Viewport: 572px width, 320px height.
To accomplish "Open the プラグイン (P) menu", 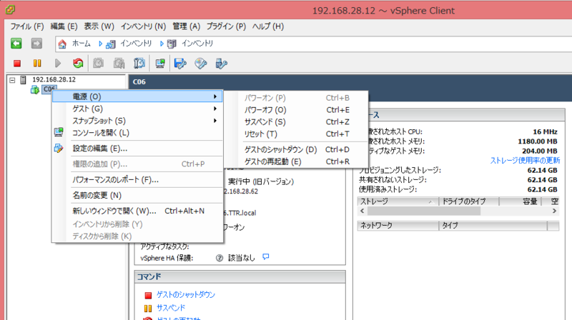I will click(x=226, y=26).
